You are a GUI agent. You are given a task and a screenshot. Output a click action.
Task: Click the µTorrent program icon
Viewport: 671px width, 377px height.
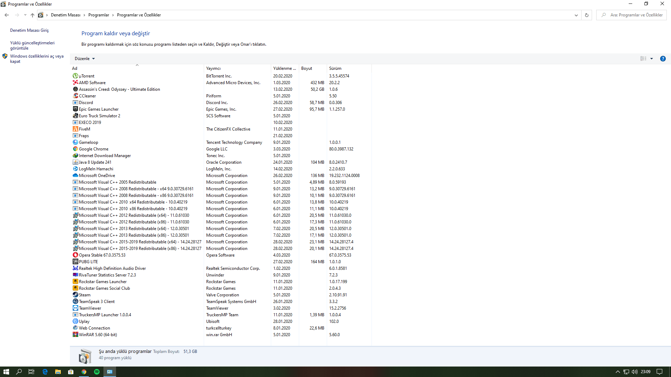[x=75, y=76]
